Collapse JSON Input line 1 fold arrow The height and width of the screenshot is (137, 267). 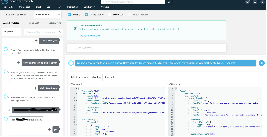[77, 88]
